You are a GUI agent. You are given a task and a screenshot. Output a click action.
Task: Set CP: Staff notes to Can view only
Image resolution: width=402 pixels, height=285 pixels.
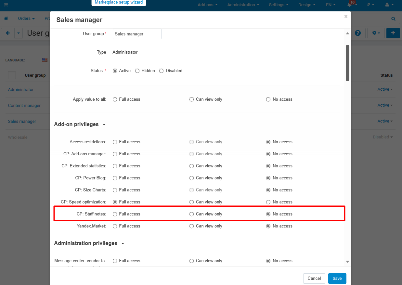(x=191, y=214)
